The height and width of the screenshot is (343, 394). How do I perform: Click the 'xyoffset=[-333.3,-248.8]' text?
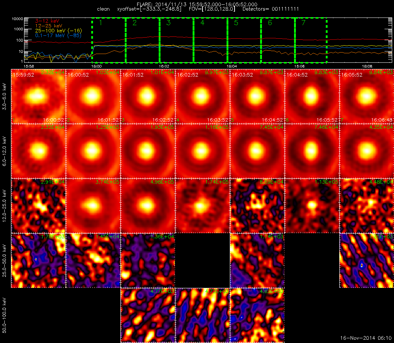pyautogui.click(x=149, y=9)
